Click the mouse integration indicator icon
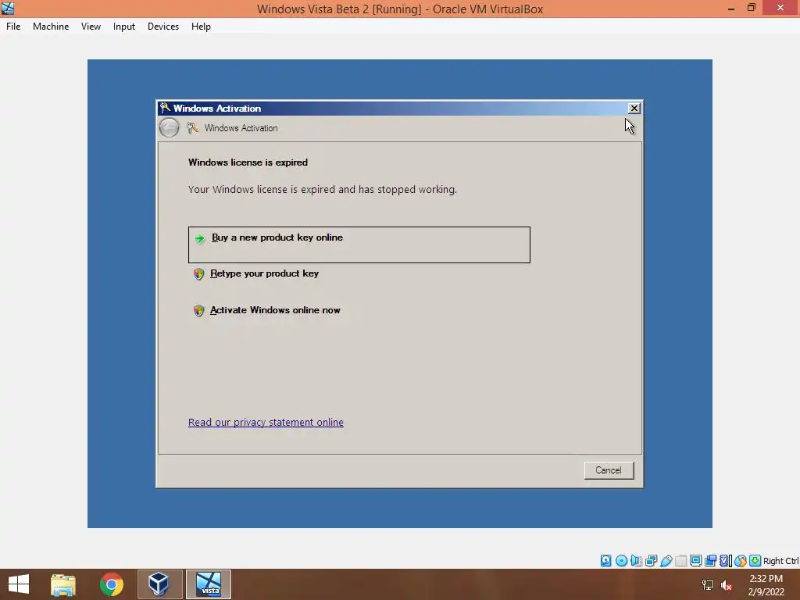 (x=741, y=561)
